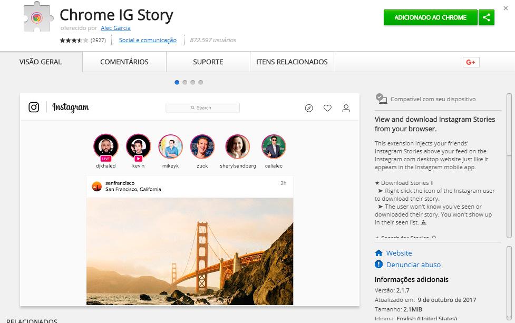Click the Denunciar abuso link
515x323 pixels.
[413, 265]
